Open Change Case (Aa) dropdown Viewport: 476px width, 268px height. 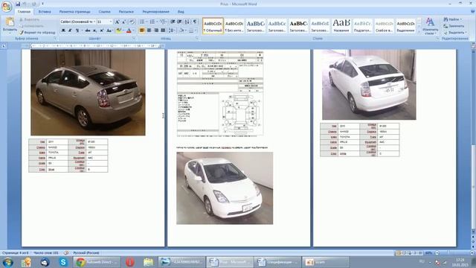[x=109, y=31]
